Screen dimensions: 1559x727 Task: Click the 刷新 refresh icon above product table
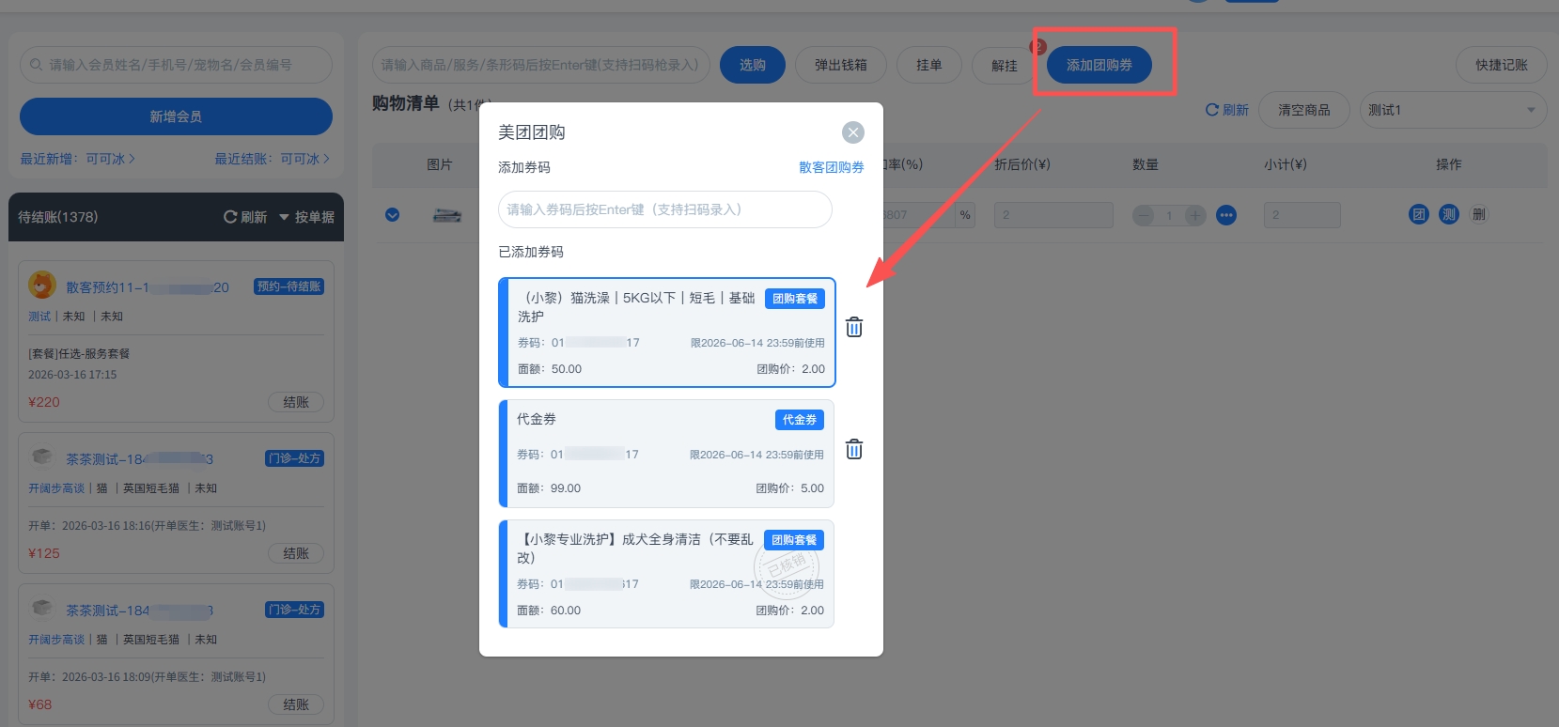pos(1226,111)
